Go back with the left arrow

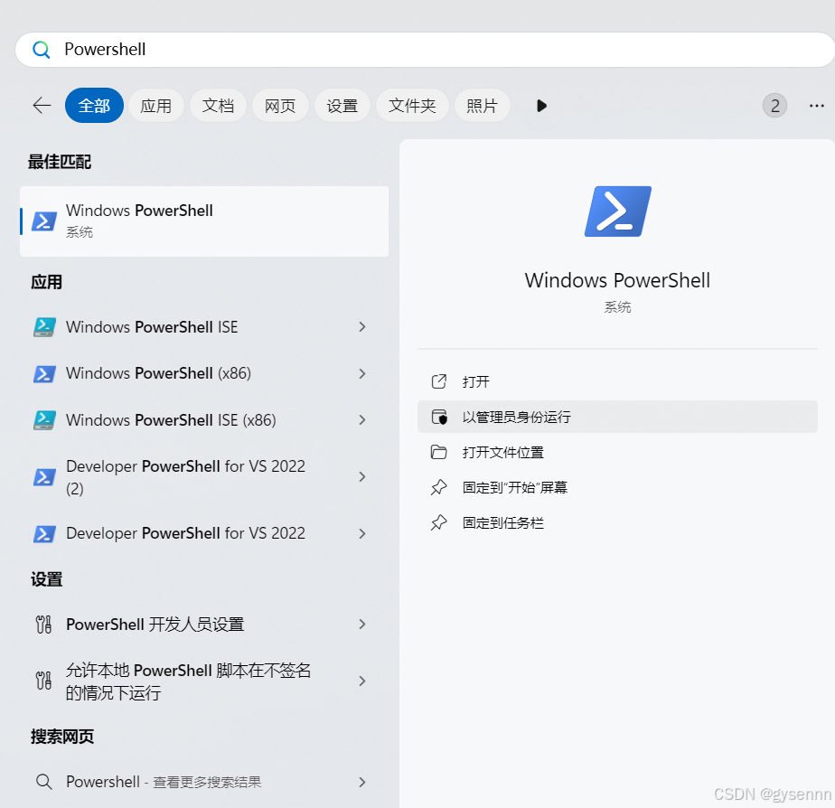tap(42, 106)
